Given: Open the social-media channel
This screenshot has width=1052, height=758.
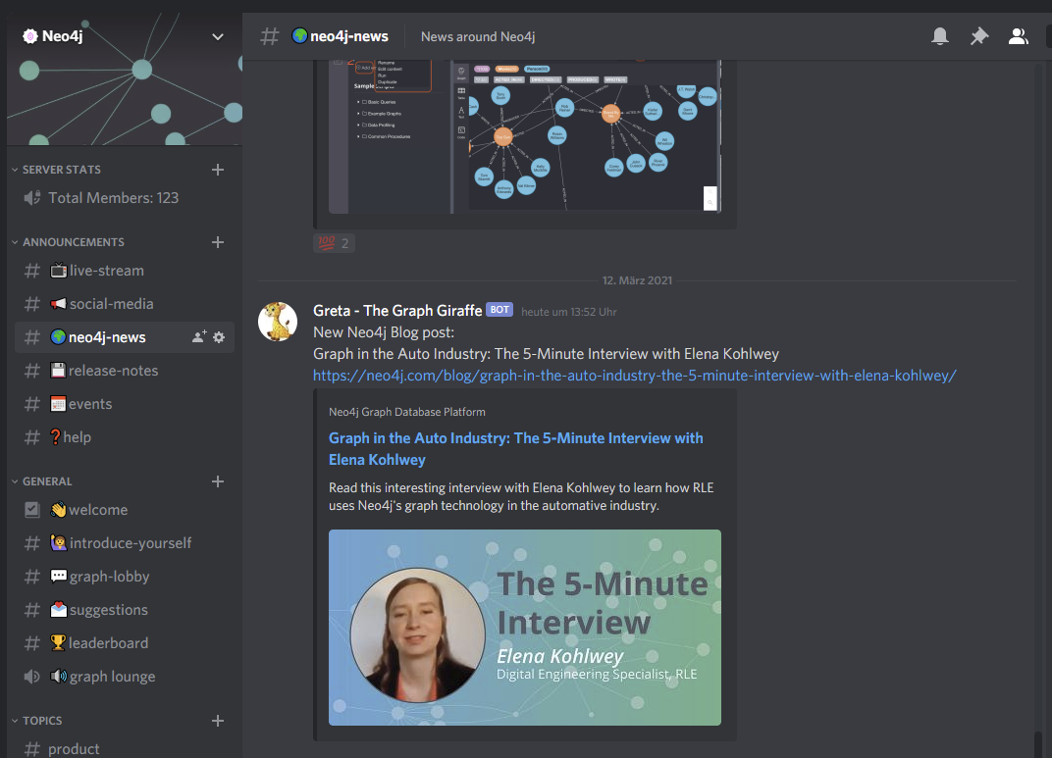Looking at the screenshot, I should (x=125, y=304).
